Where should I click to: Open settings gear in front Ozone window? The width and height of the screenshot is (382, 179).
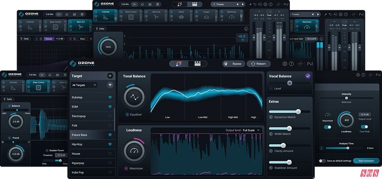pos(285,64)
